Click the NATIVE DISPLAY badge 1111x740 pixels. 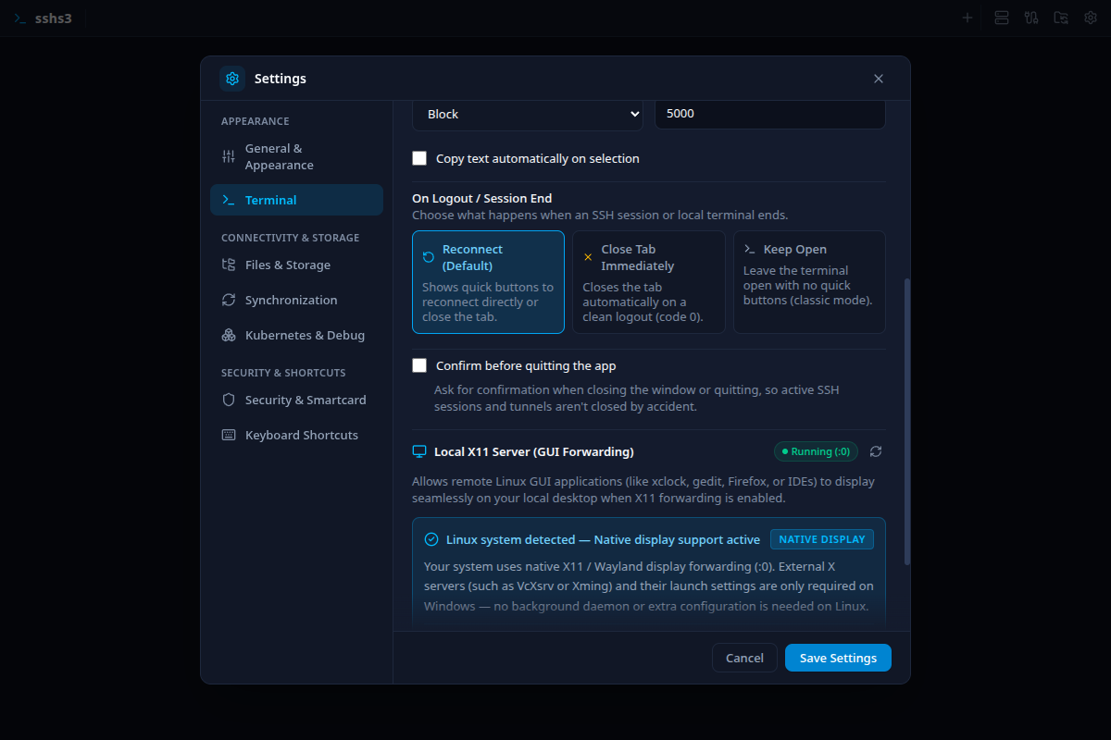(x=822, y=539)
